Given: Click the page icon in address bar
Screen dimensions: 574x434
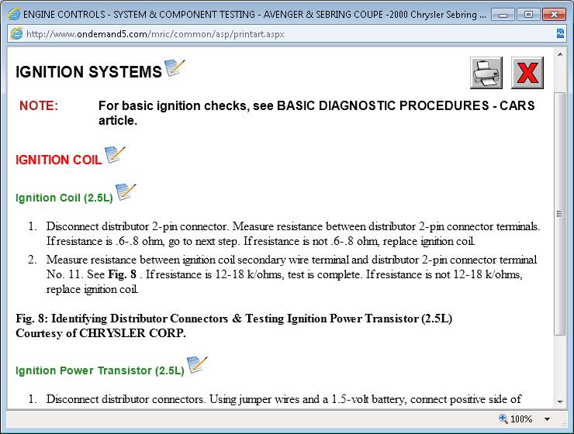Looking at the screenshot, I should point(16,34).
